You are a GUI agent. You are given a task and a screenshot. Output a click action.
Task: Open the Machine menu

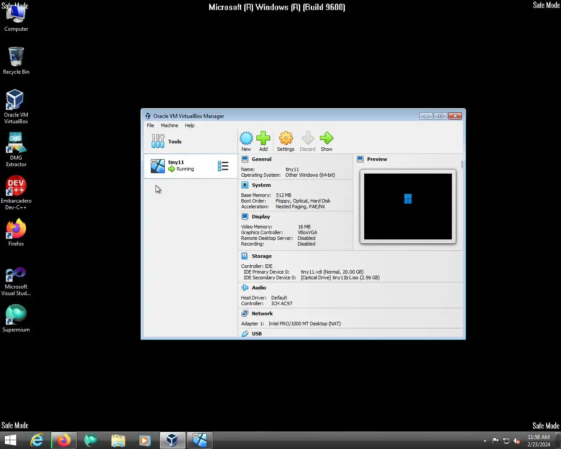click(169, 125)
